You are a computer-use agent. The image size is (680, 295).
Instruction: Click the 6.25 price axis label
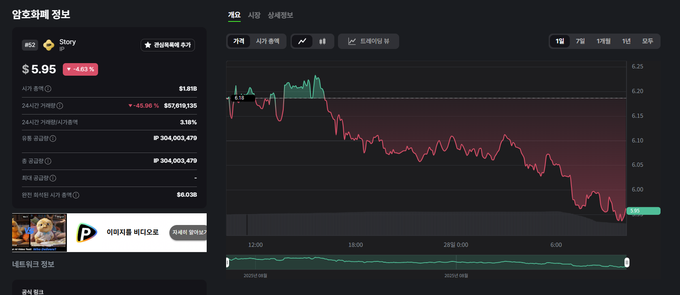coord(637,66)
